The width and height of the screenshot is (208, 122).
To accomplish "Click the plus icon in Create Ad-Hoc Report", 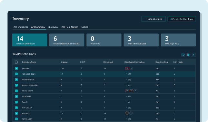I will coord(171,19).
